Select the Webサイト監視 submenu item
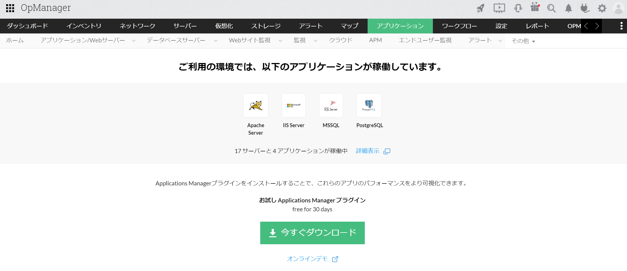The height and width of the screenshot is (271, 627). [250, 40]
